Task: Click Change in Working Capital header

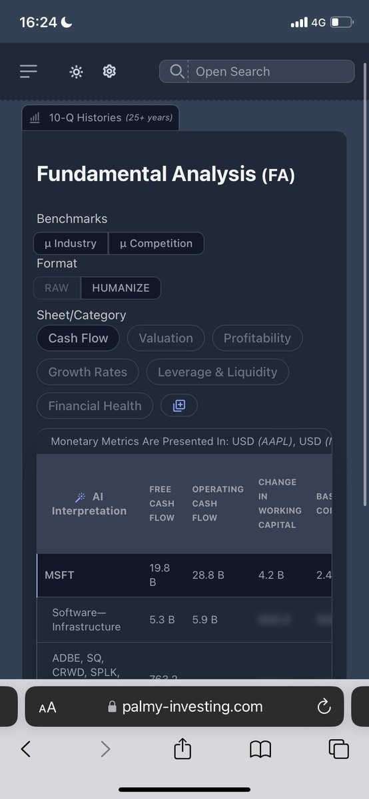Action: pyautogui.click(x=280, y=503)
